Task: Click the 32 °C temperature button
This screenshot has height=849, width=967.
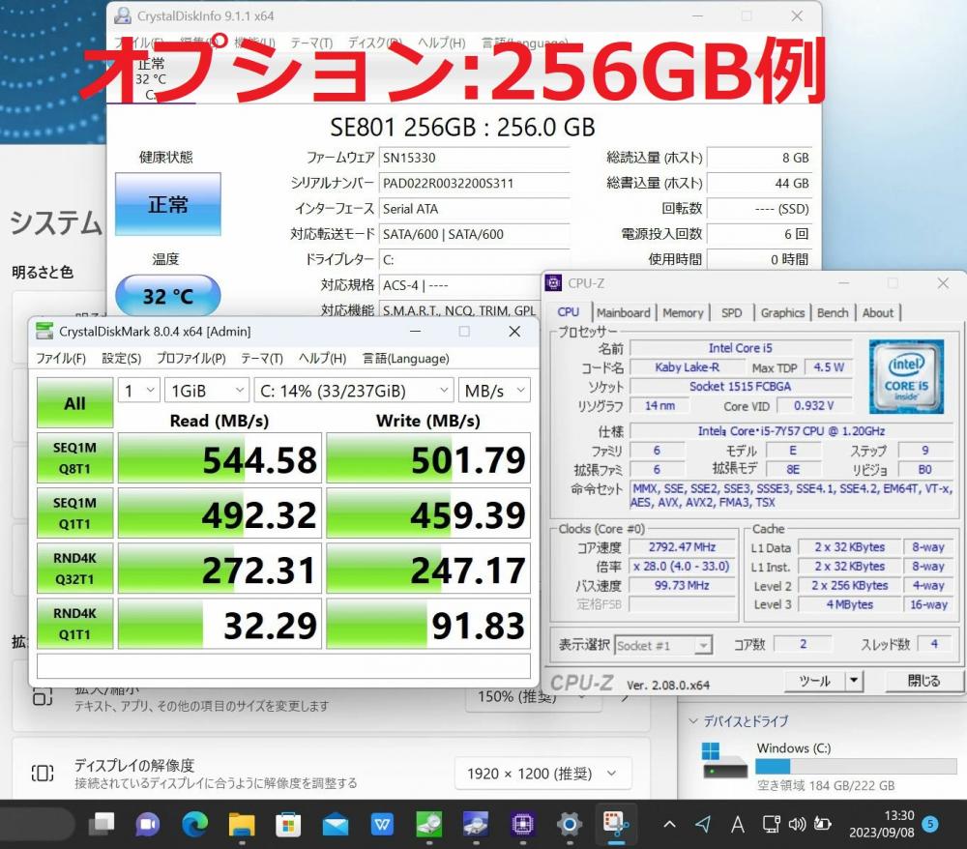Action: (x=167, y=297)
